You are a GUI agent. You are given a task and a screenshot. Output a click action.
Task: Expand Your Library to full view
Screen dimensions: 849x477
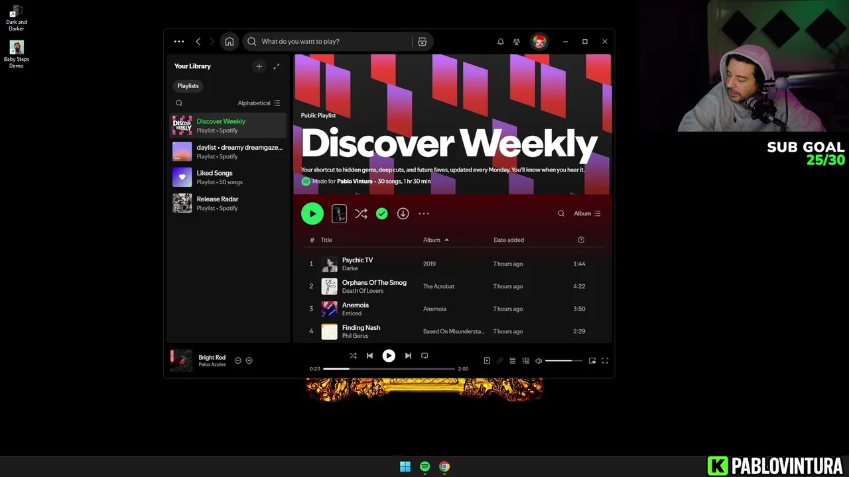coord(277,66)
